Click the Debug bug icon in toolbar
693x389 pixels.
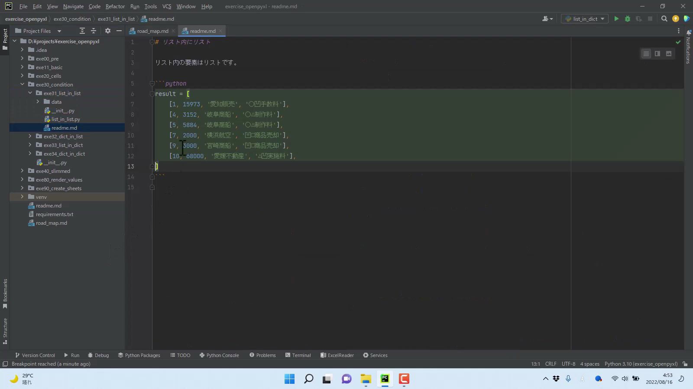(627, 19)
